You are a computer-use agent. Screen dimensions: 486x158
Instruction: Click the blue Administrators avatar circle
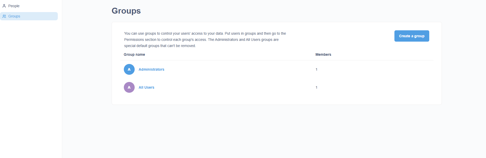[x=129, y=69]
